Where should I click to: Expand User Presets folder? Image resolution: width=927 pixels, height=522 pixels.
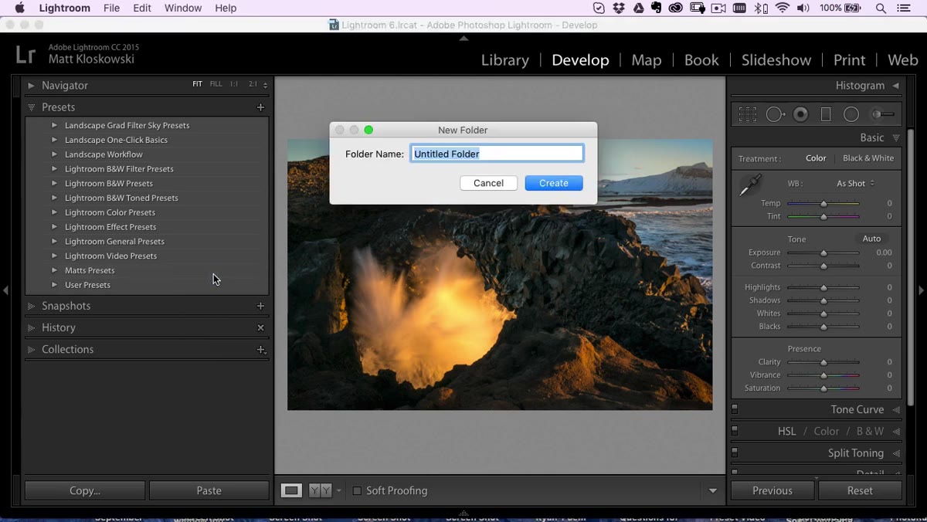54,285
